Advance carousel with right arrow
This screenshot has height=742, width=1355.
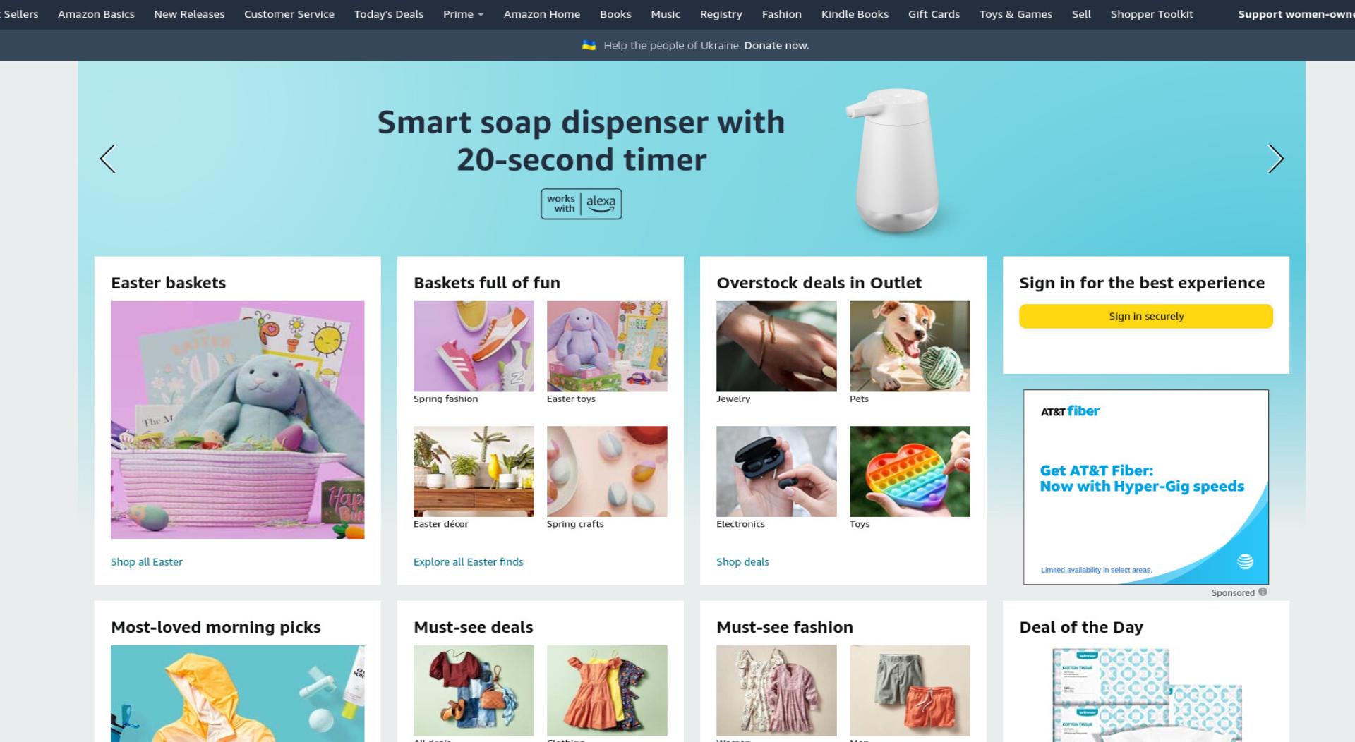pyautogui.click(x=1275, y=159)
